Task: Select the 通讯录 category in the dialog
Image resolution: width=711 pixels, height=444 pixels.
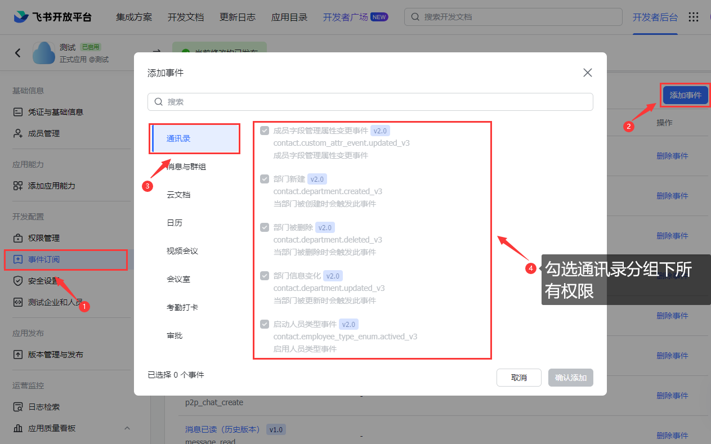Action: [195, 138]
